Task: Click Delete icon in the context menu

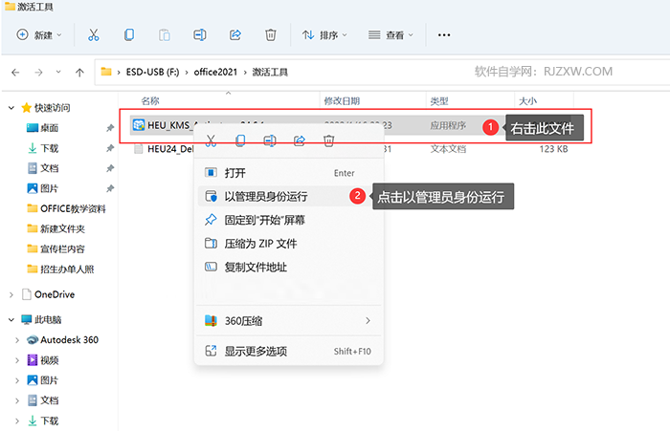Action: (328, 140)
